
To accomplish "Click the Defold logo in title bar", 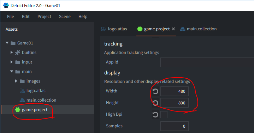I will tap(6, 5).
